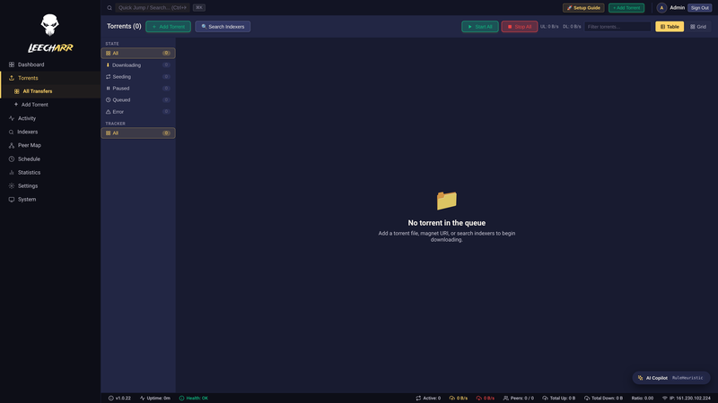This screenshot has height=403, width=718.
Task: Start all torrents
Action: click(x=480, y=27)
